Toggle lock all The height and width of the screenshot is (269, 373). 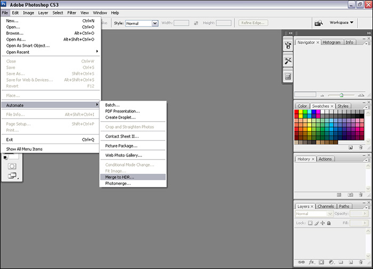click(x=329, y=223)
